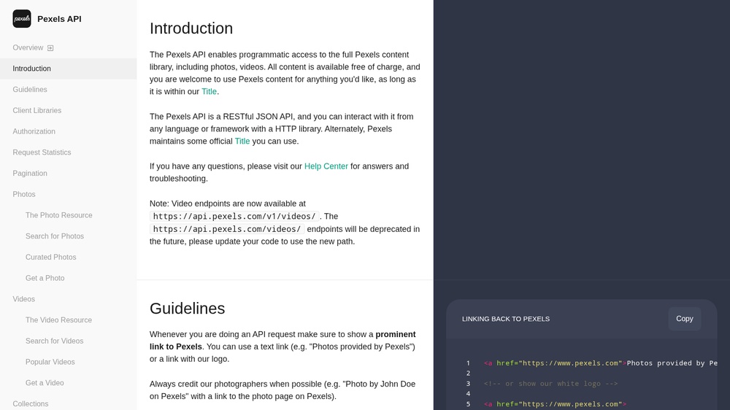This screenshot has height=410, width=730.
Task: Open Client Libraries in the sidebar
Action: click(36, 110)
